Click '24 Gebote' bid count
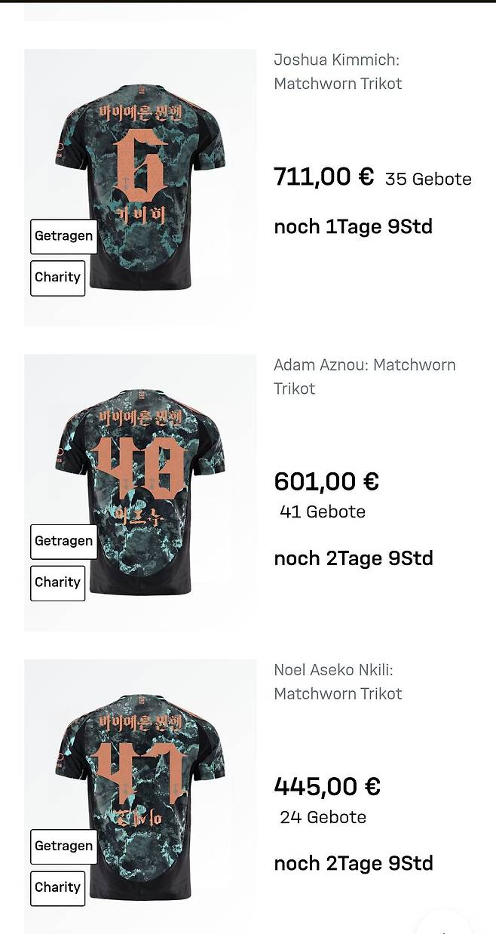496x934 pixels. (323, 817)
